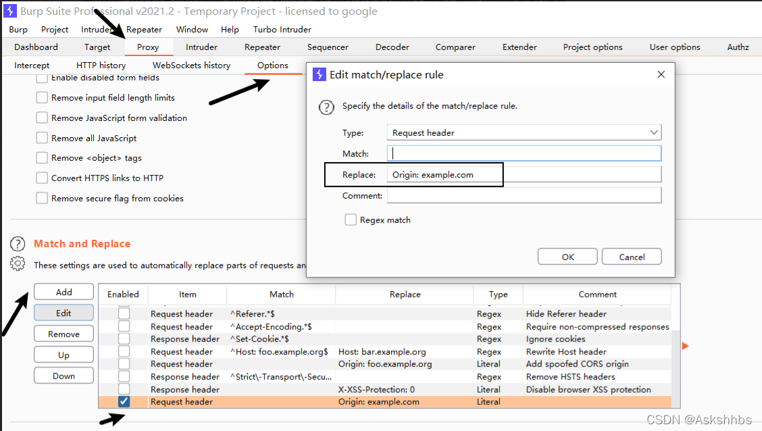Open the Burp menu
The height and width of the screenshot is (431, 762).
18,30
